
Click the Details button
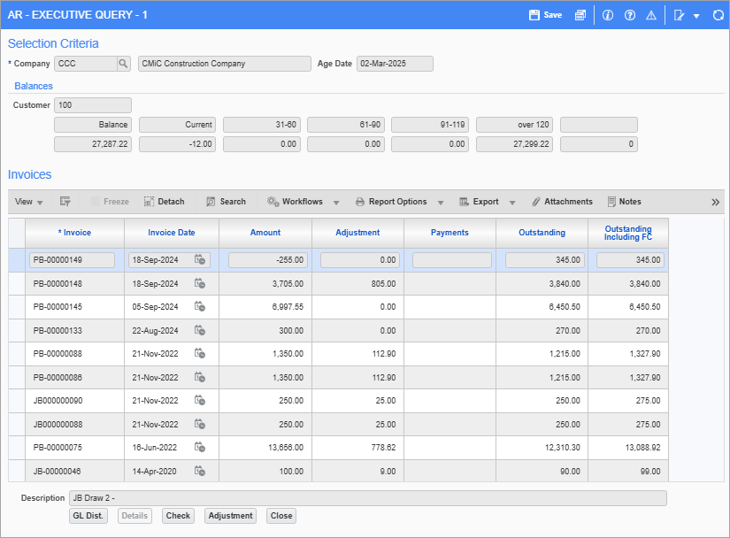click(134, 516)
